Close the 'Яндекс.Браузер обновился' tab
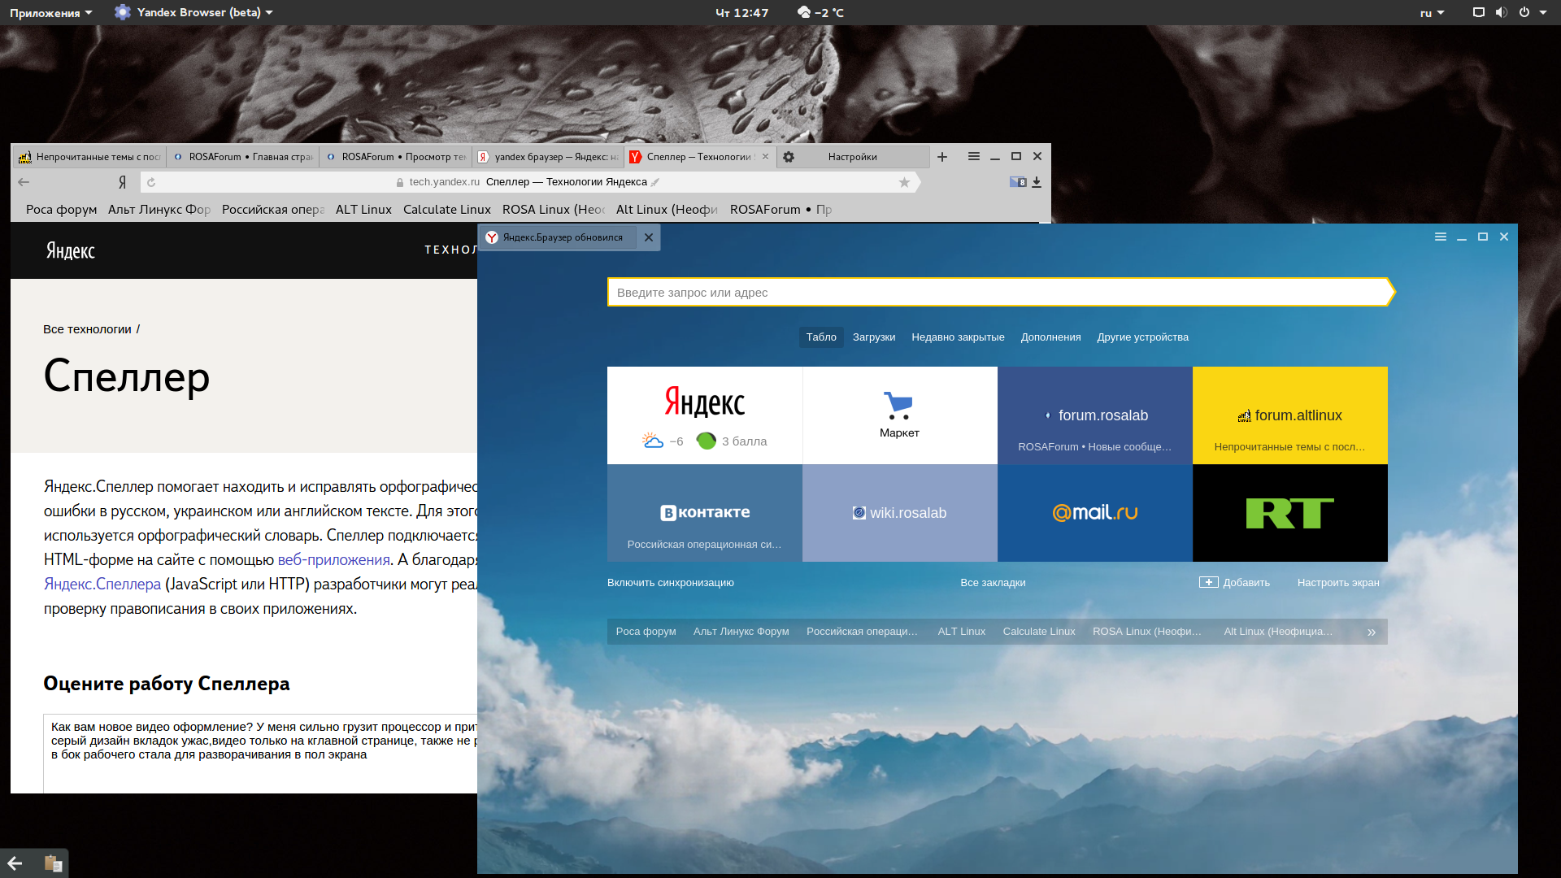The image size is (1561, 878). point(648,237)
